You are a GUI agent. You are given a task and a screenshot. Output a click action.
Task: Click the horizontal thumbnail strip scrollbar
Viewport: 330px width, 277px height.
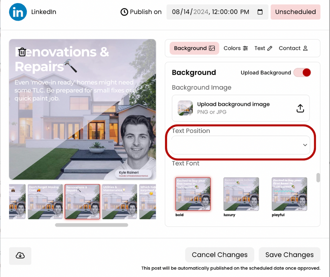click(92, 225)
